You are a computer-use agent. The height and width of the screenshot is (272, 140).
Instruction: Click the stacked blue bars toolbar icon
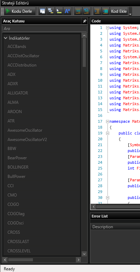point(50,11)
